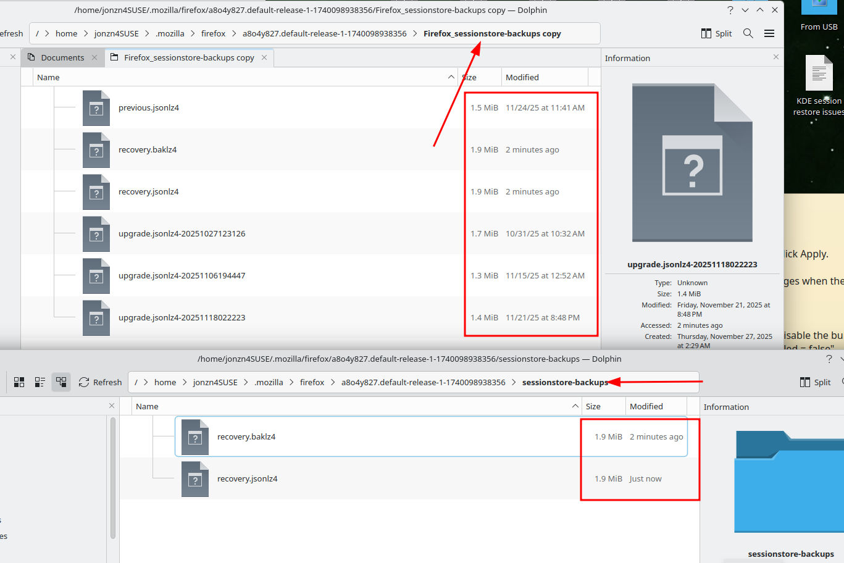The width and height of the screenshot is (844, 563).
Task: Select recovery.baklz4 file name in lower window
Action: tap(246, 437)
